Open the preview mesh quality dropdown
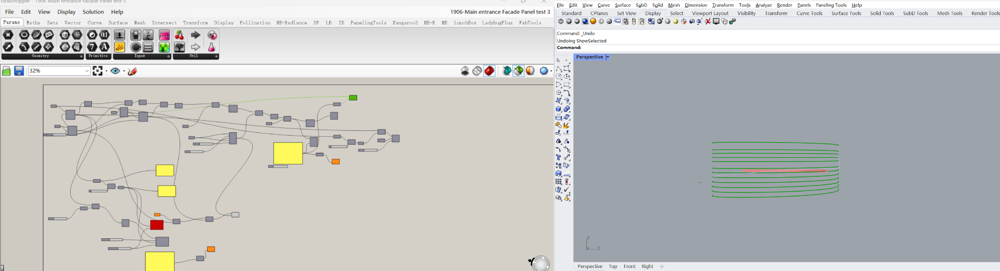1000x271 pixels. coord(551,71)
